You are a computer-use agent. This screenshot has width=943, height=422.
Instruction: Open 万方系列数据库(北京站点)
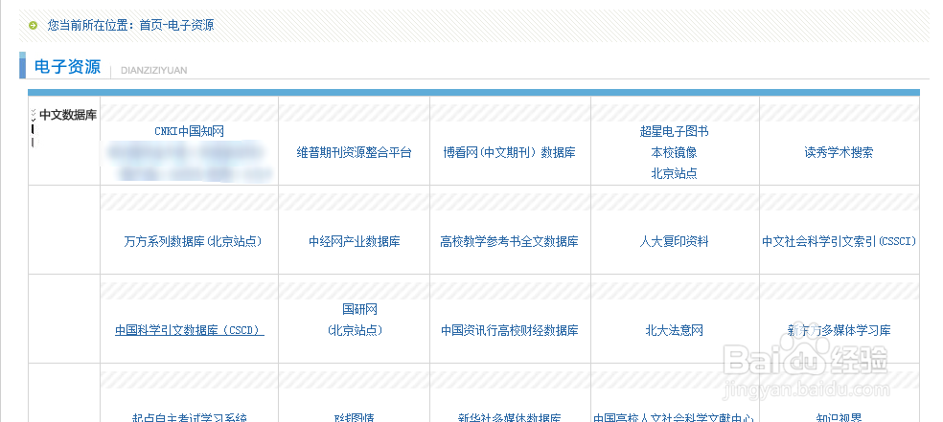193,241
